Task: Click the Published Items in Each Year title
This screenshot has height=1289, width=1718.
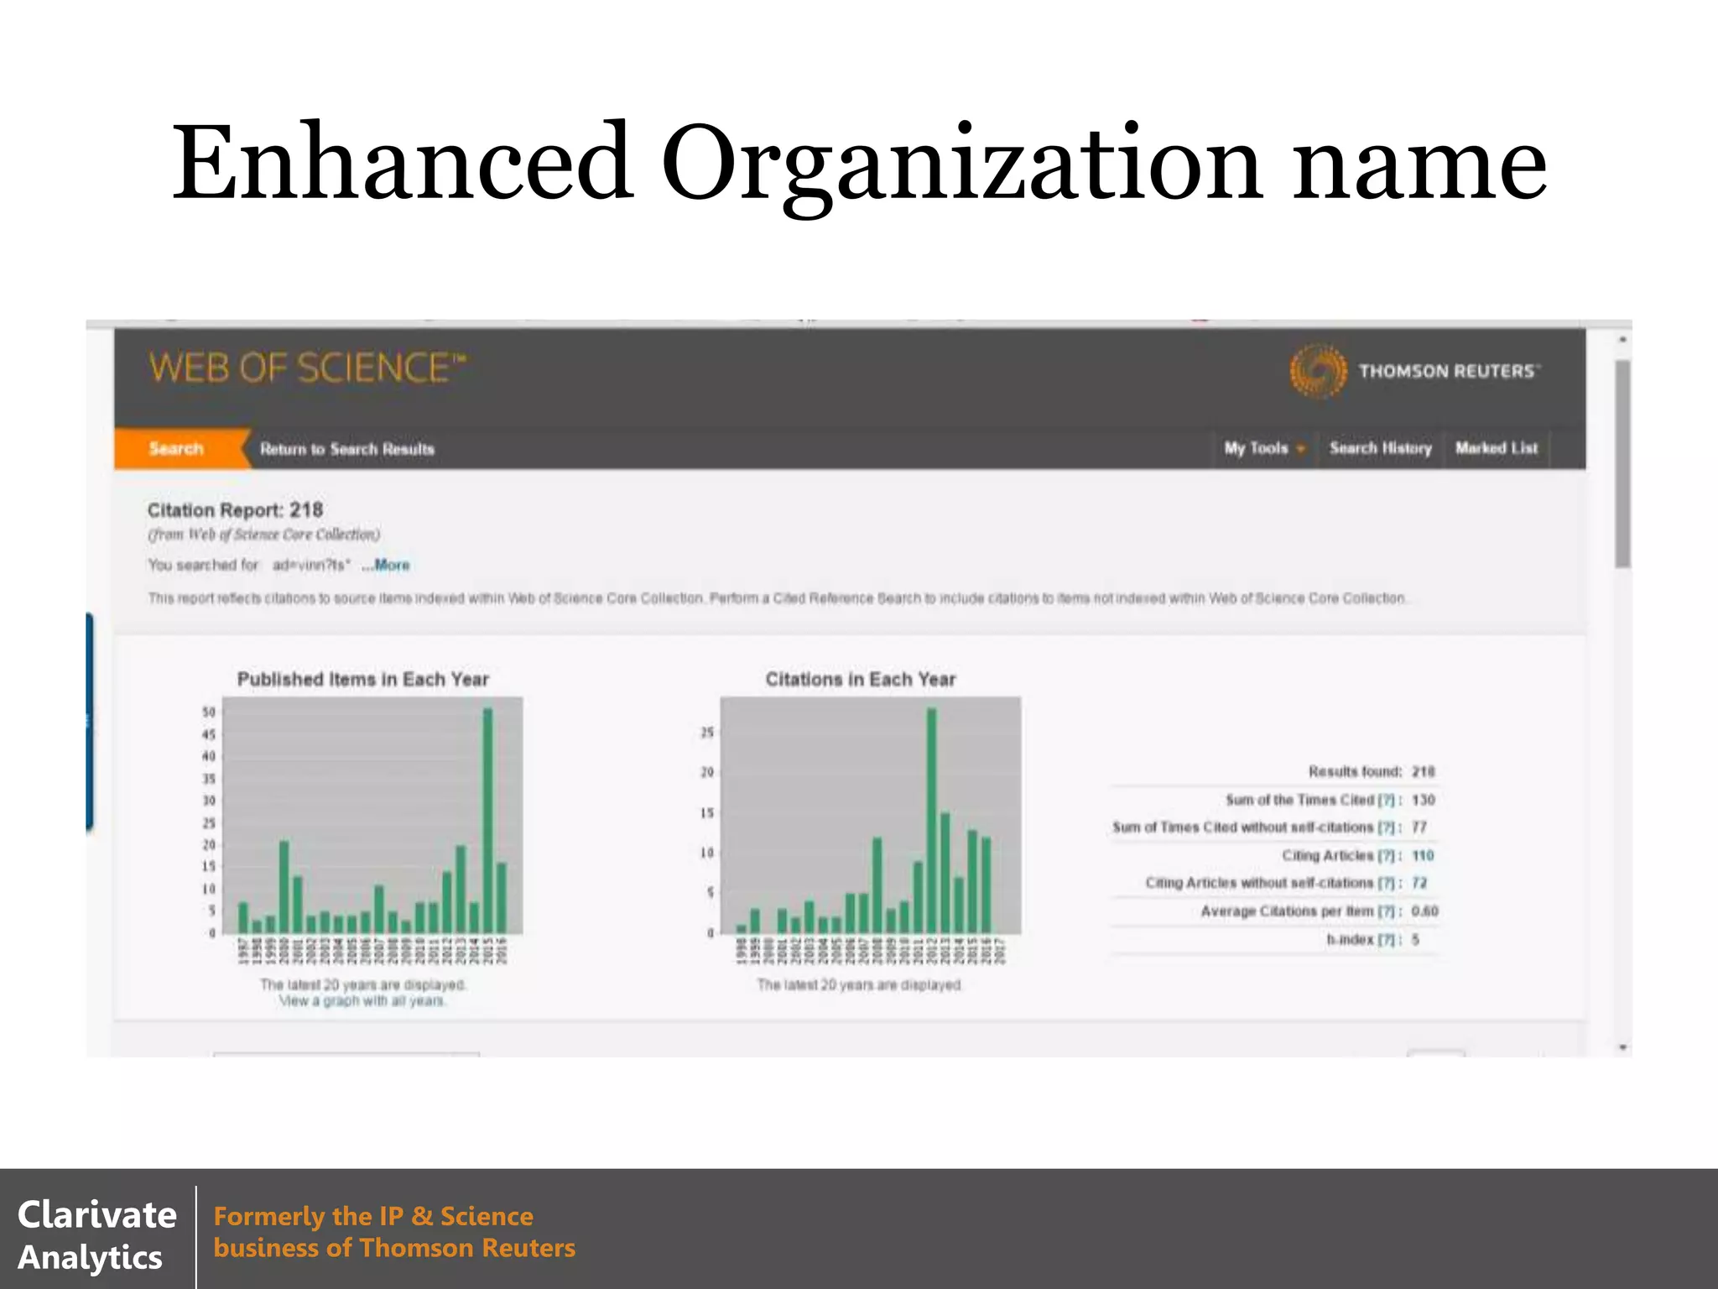Action: [x=362, y=679]
